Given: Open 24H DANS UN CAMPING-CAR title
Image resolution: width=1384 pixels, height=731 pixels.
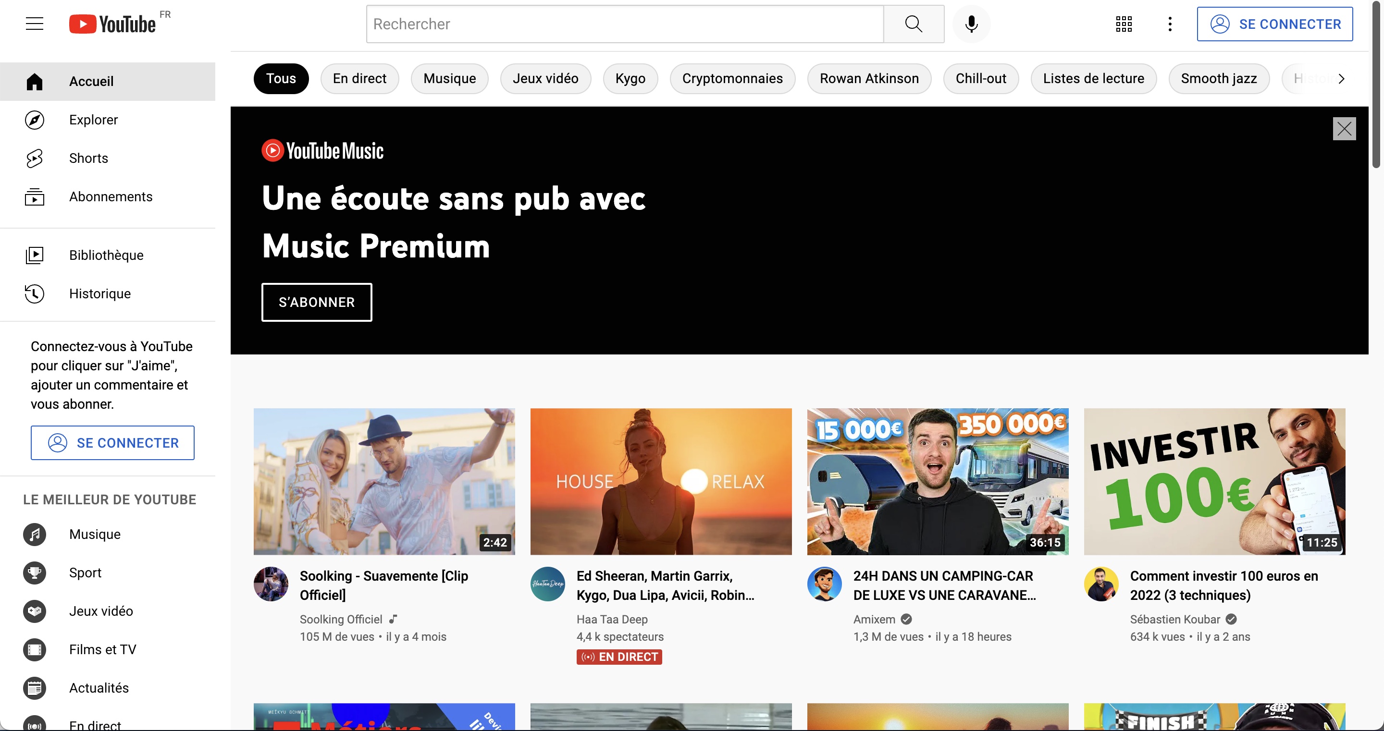Looking at the screenshot, I should pyautogui.click(x=944, y=585).
